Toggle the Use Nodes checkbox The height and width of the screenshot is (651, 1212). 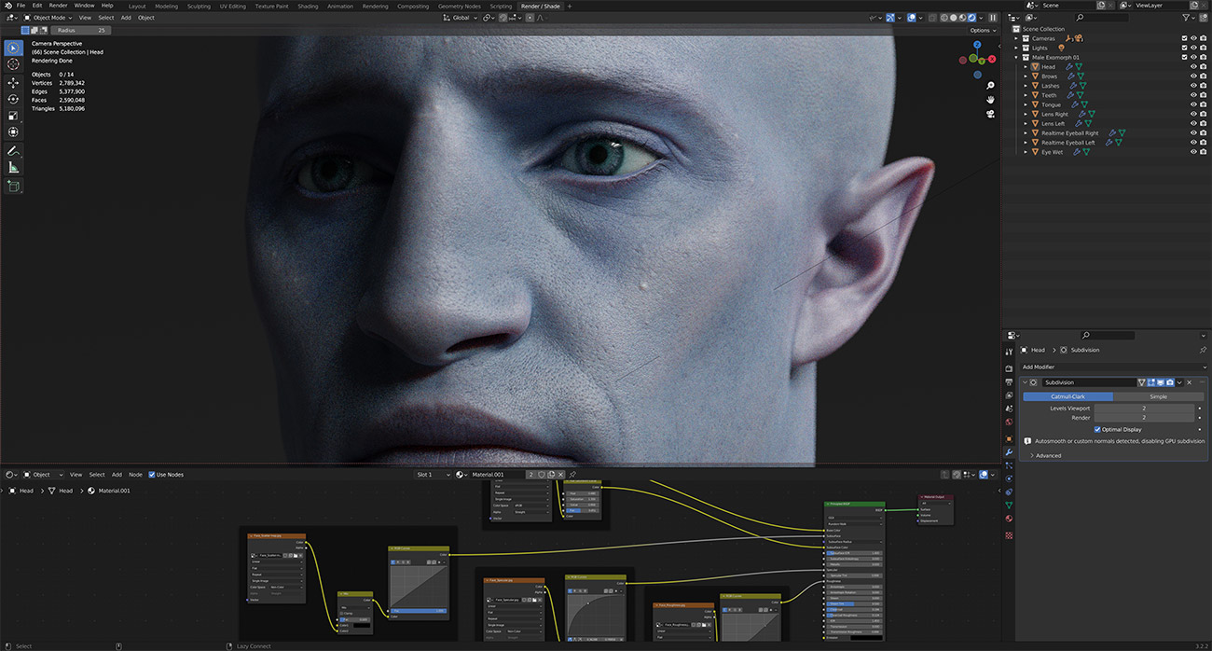pos(153,475)
